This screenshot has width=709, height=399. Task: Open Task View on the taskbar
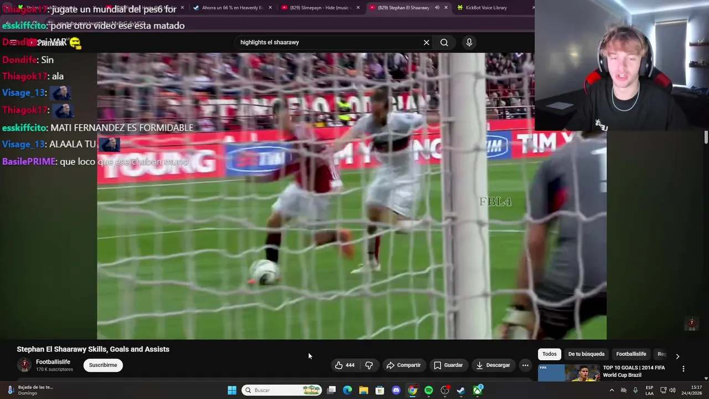tap(331, 390)
